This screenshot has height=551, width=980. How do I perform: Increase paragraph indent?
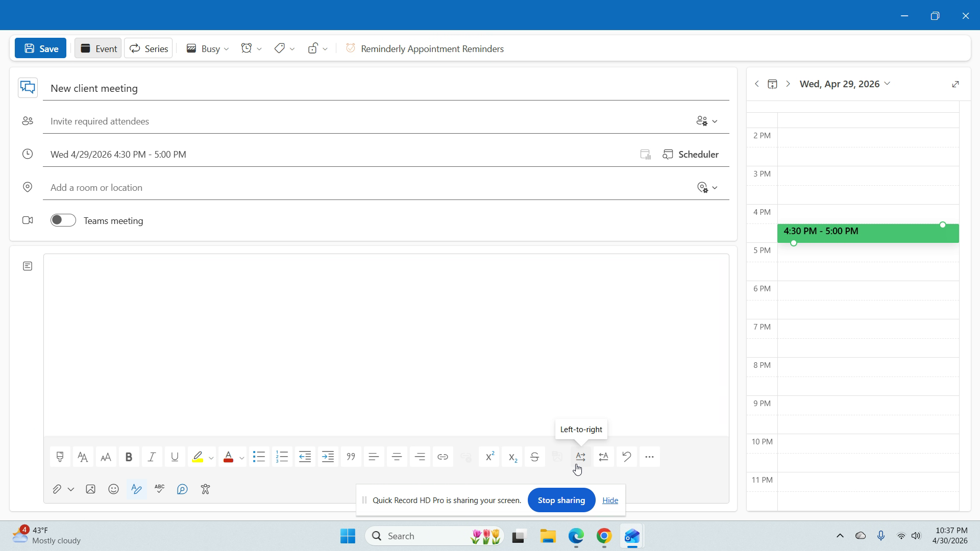click(x=328, y=457)
